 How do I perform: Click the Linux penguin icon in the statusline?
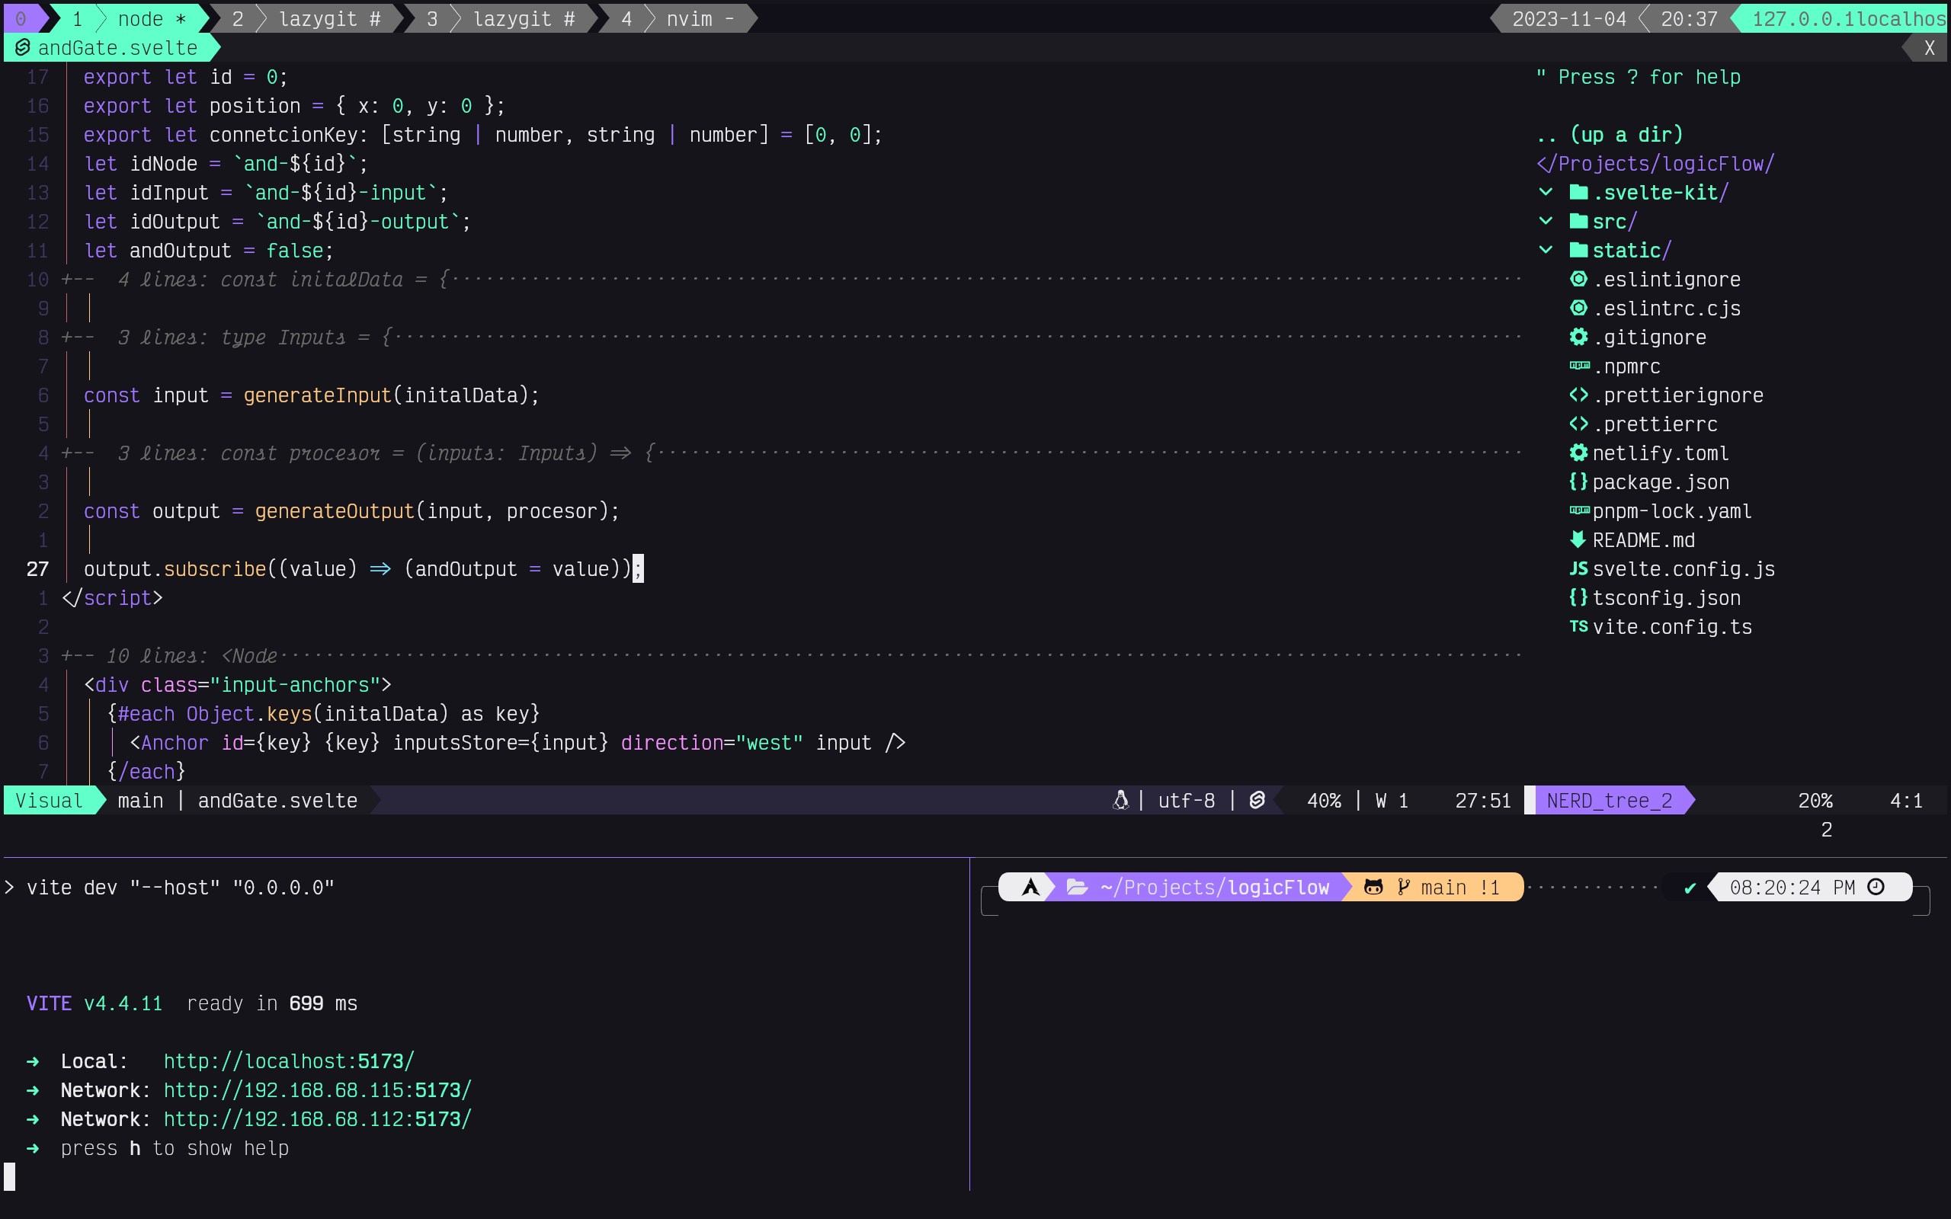pos(1120,800)
